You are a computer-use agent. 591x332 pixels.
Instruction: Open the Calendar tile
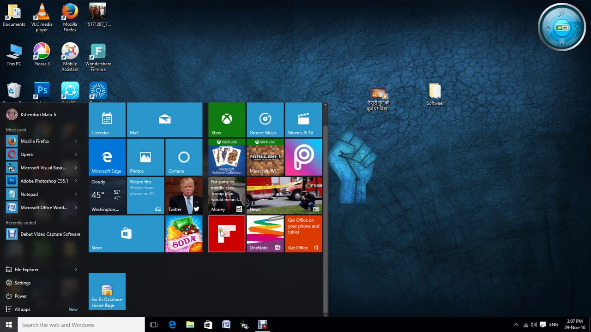point(107,120)
